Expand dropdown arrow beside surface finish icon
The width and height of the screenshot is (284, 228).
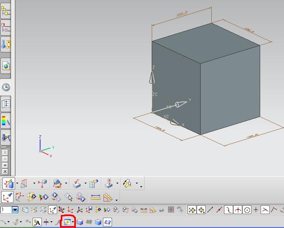85,183
